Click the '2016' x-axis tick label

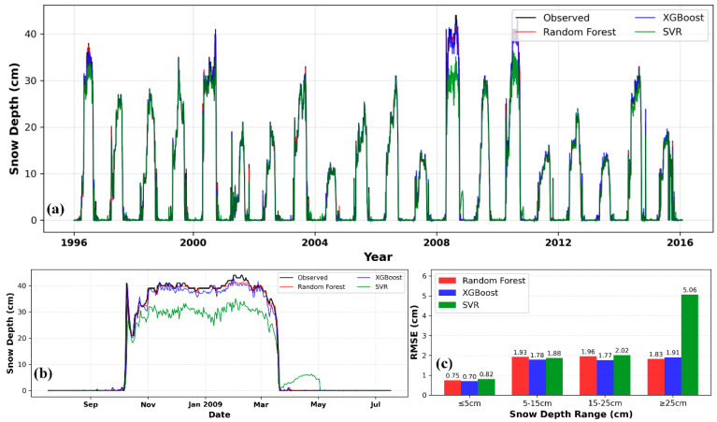[x=680, y=242]
